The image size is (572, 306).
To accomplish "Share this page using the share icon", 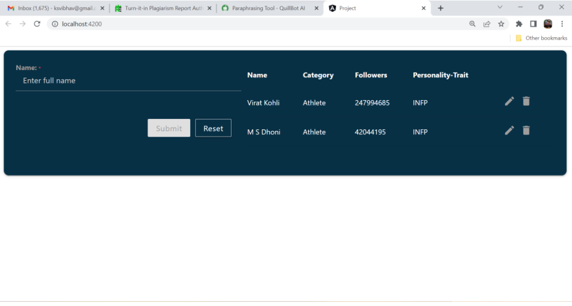I will pyautogui.click(x=486, y=24).
